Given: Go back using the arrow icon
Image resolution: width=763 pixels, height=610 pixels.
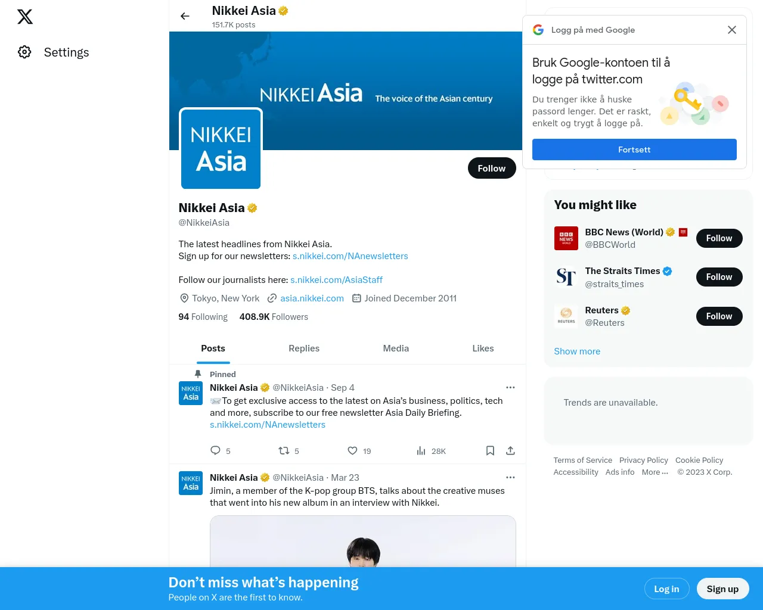Looking at the screenshot, I should 185,16.
